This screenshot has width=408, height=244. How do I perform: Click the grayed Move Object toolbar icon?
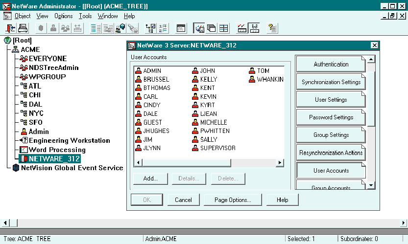click(77, 28)
